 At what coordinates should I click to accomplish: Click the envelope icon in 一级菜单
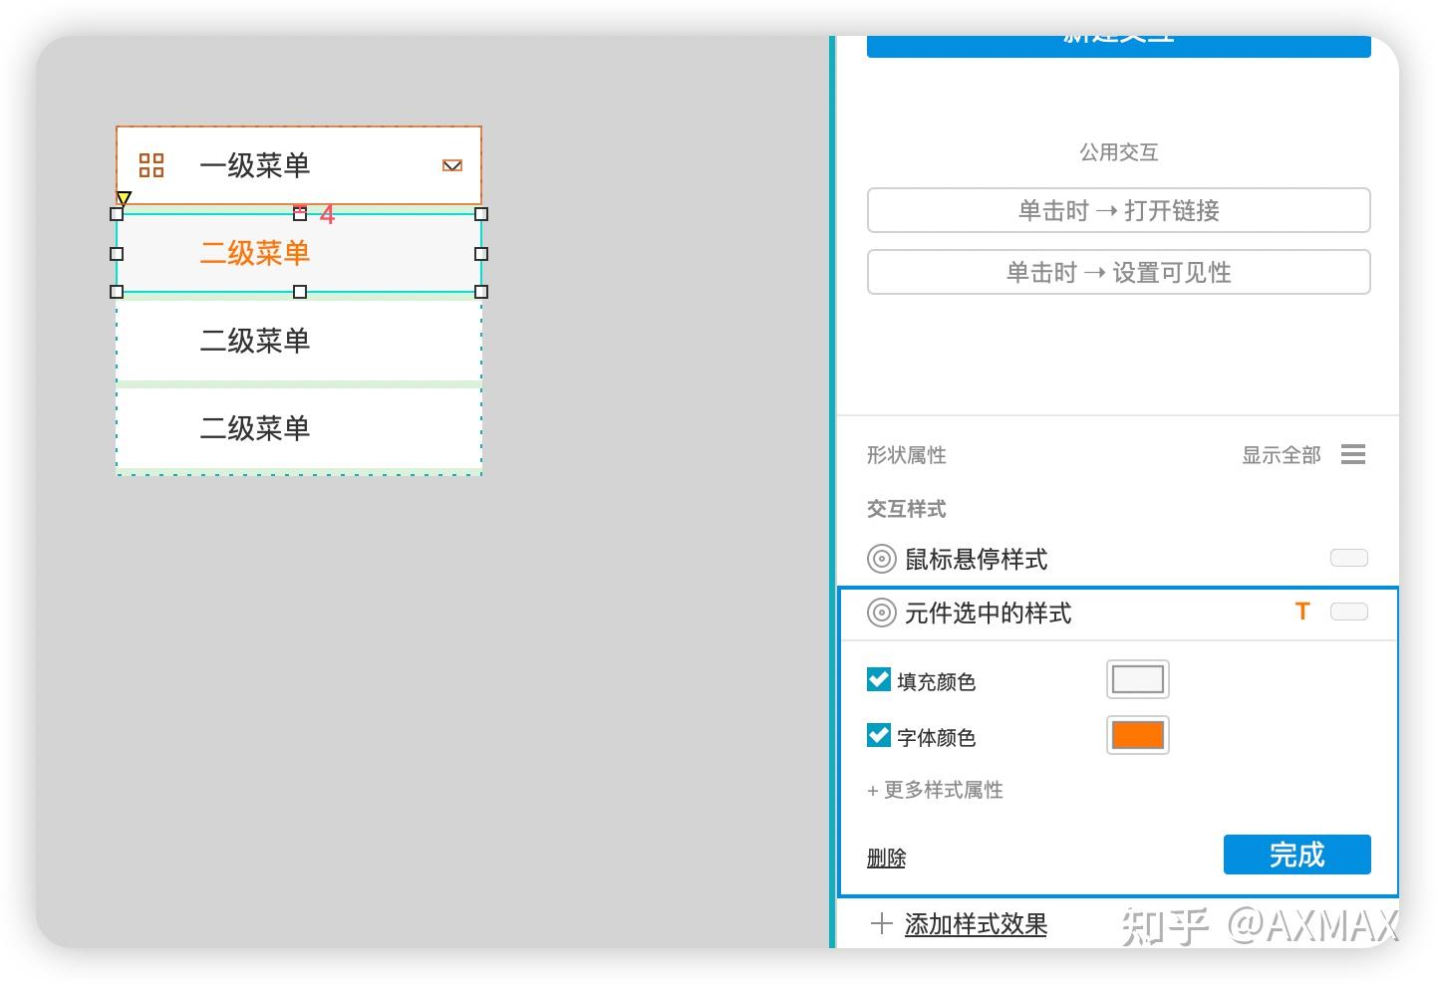tap(452, 163)
